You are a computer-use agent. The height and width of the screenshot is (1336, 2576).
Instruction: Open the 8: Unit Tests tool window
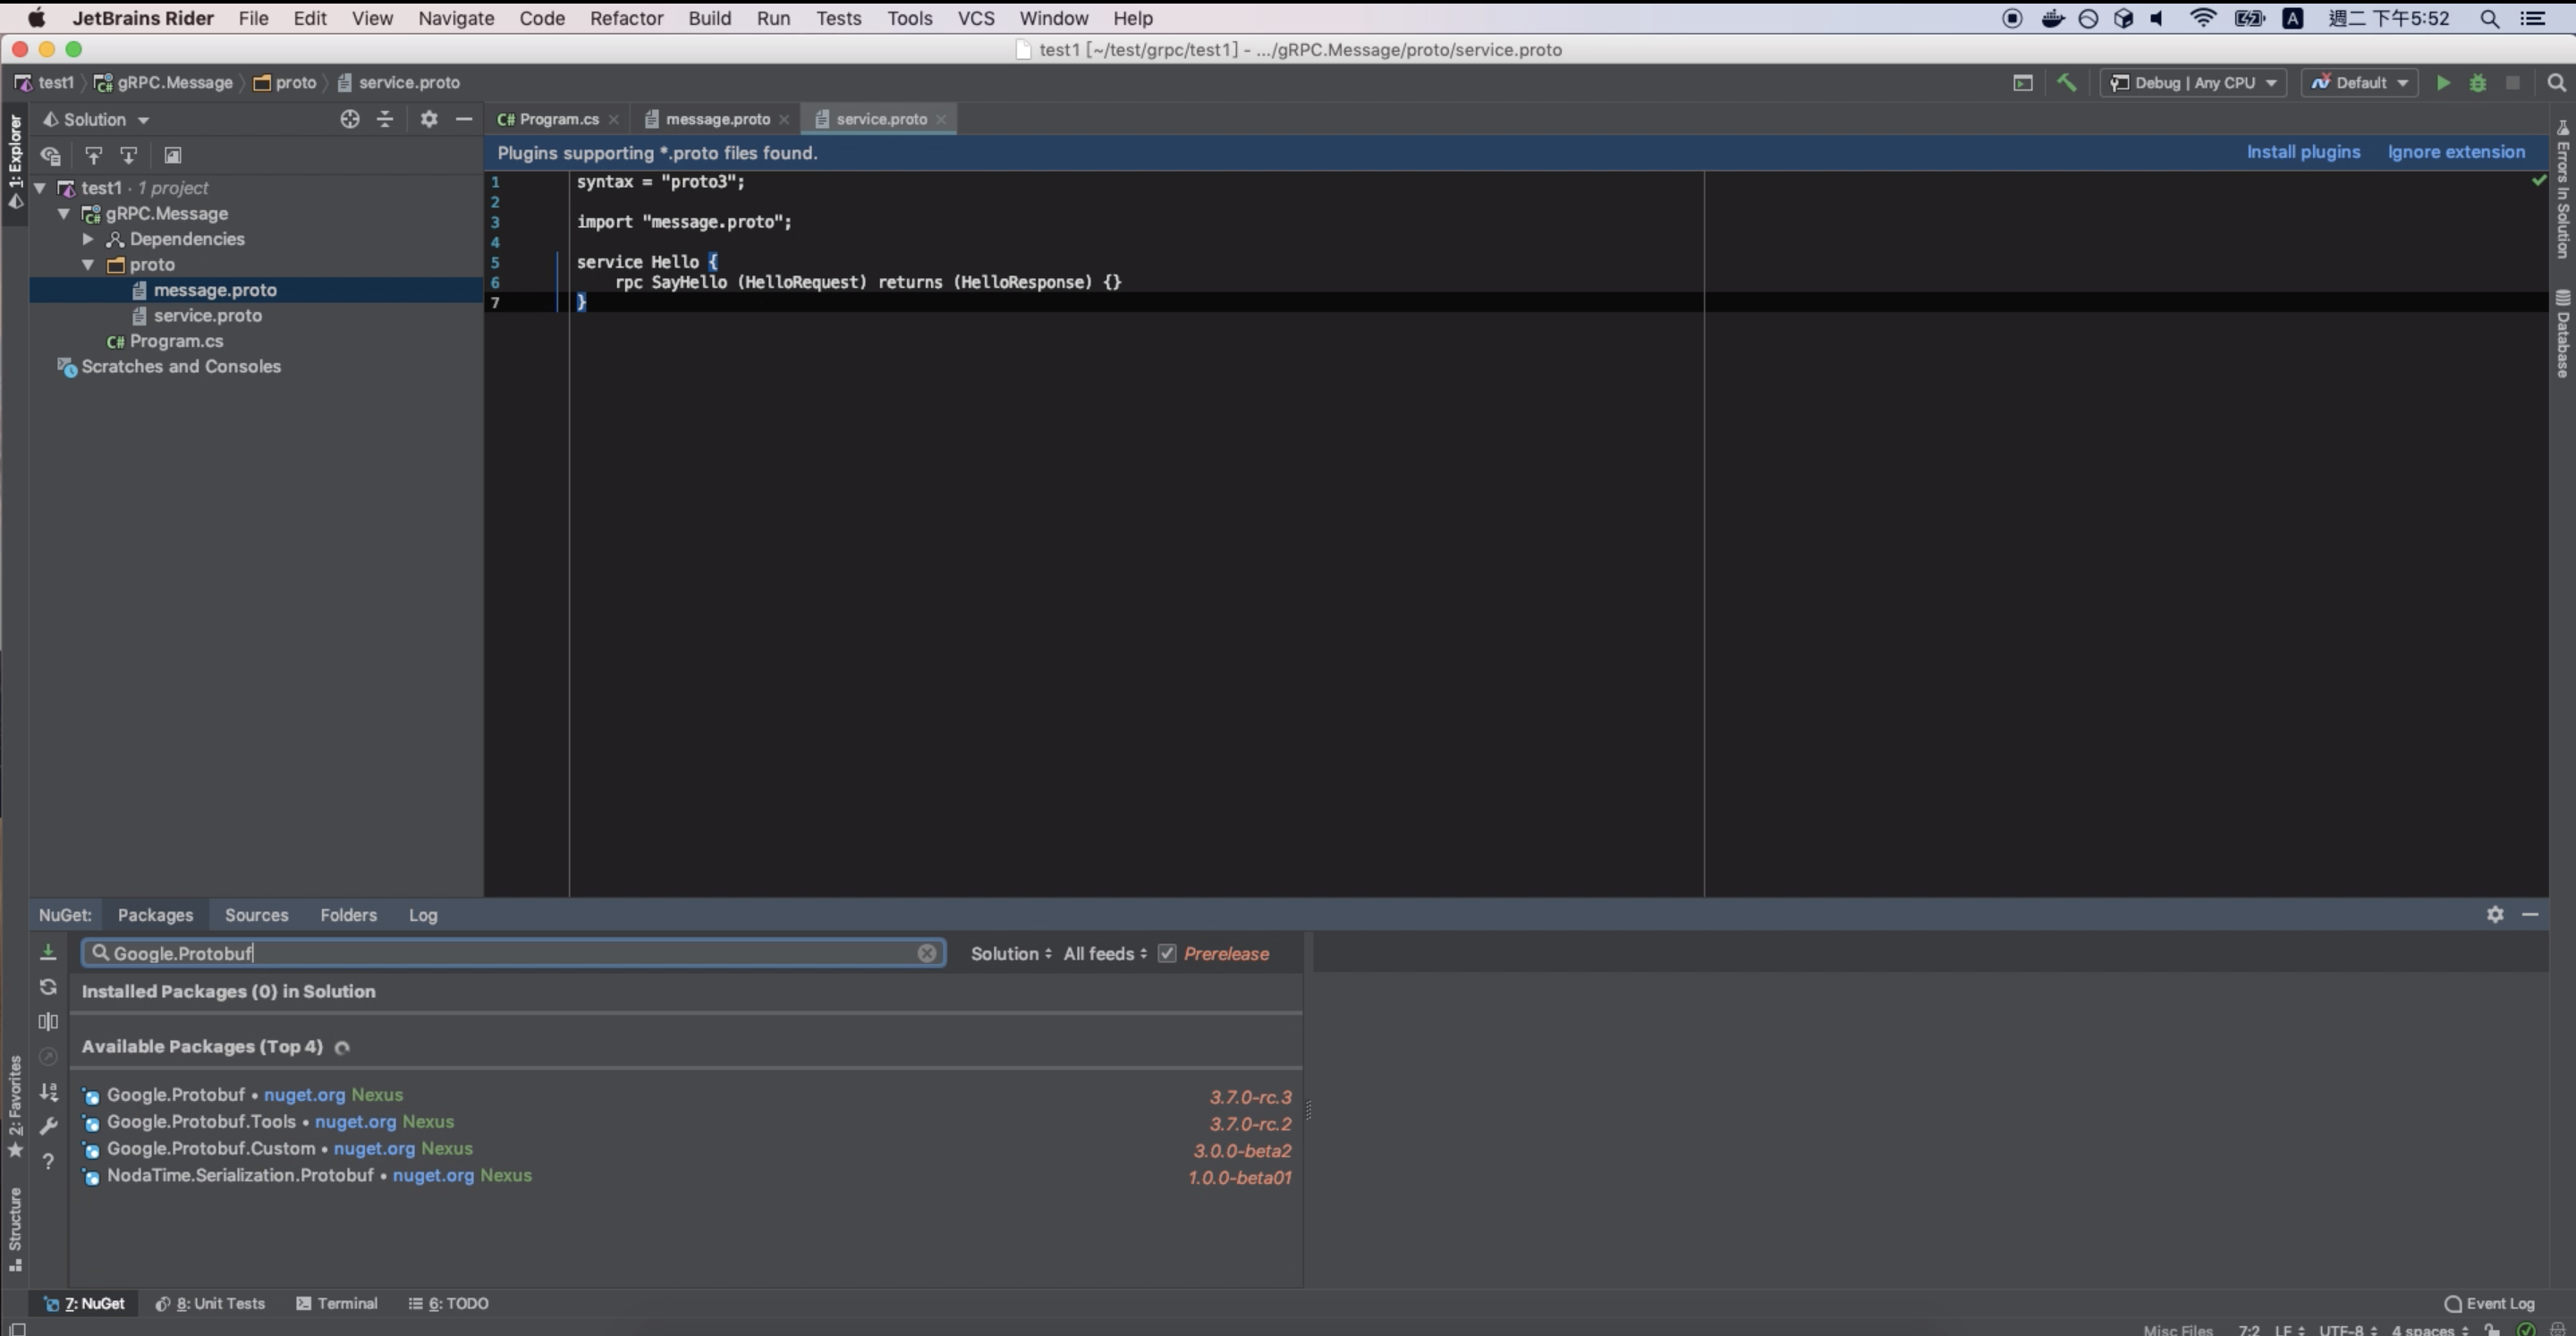pyautogui.click(x=211, y=1304)
